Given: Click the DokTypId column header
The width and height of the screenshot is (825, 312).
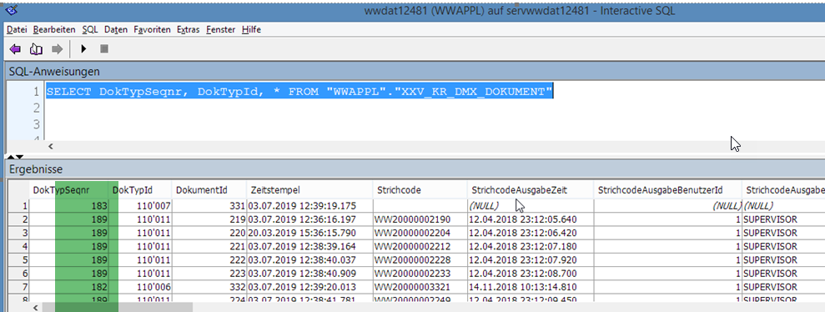Looking at the screenshot, I should (x=140, y=189).
